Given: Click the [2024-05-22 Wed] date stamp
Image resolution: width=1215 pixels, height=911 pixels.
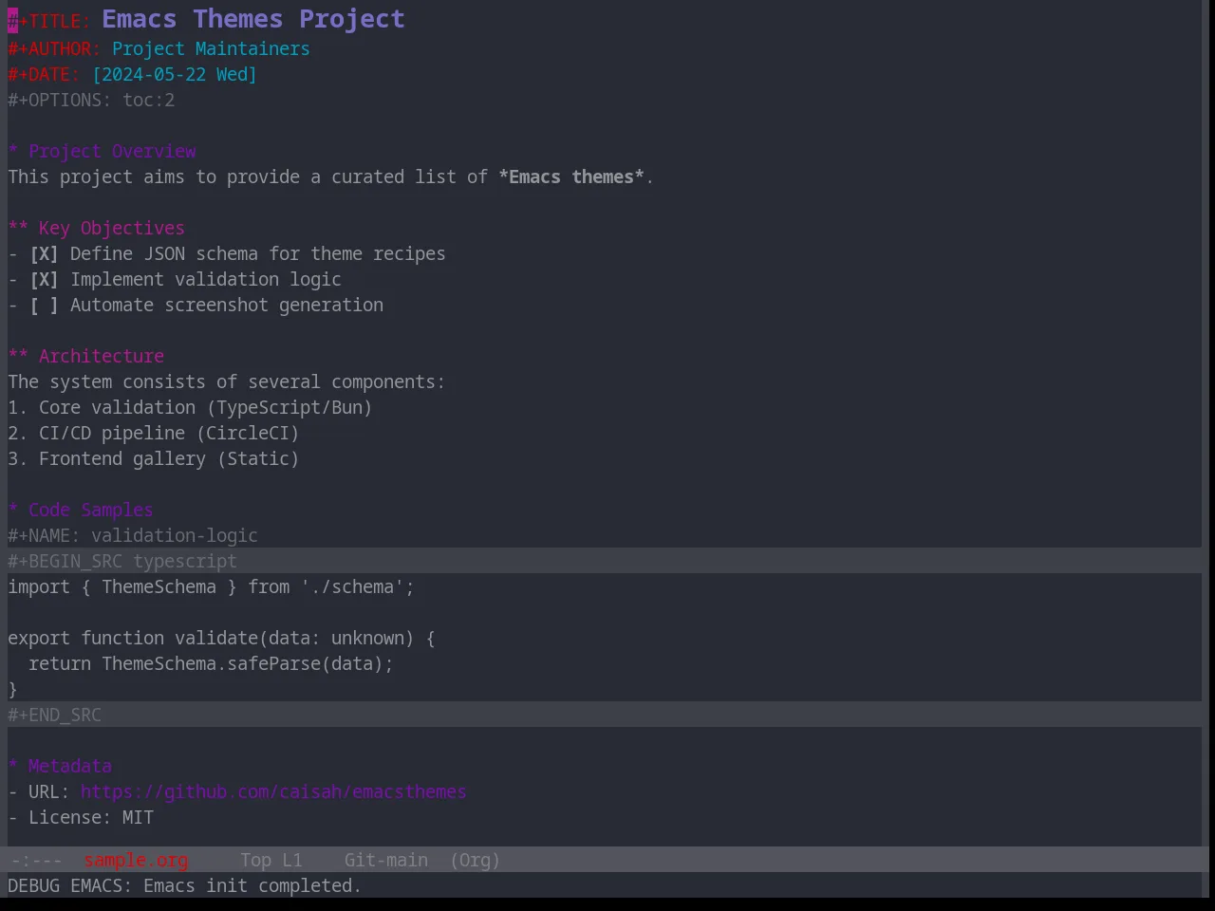Looking at the screenshot, I should (x=174, y=75).
